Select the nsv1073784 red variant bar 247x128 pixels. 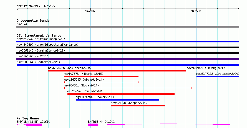[101, 76]
